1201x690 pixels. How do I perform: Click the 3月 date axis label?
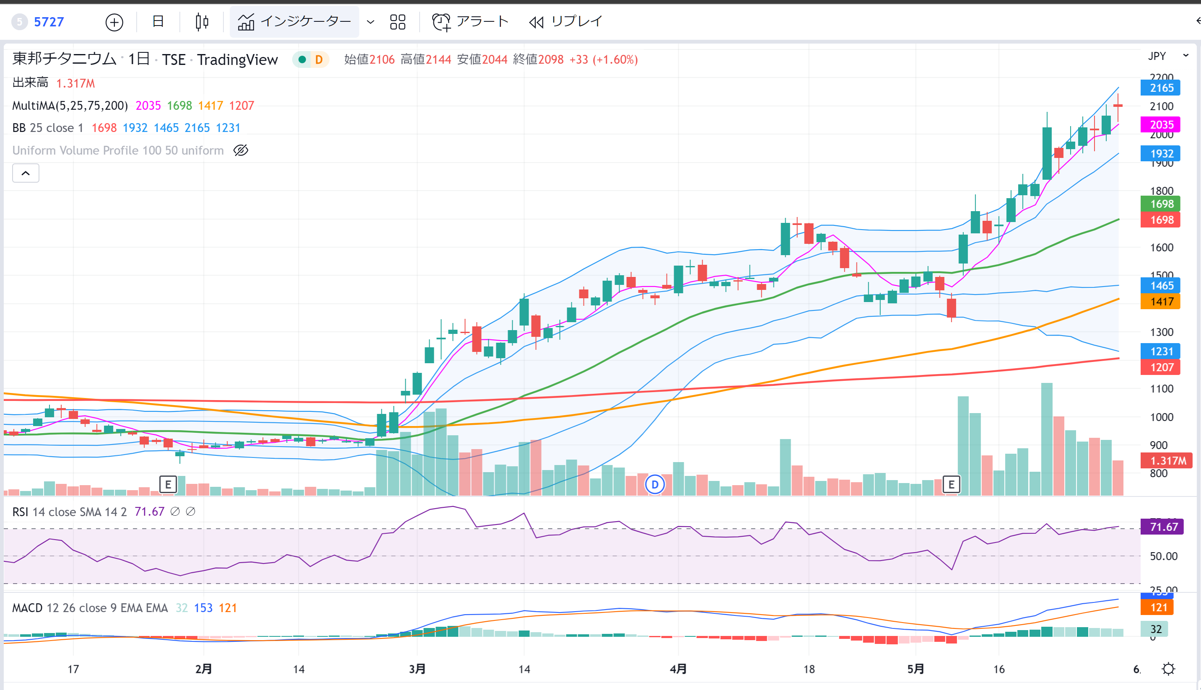point(417,669)
